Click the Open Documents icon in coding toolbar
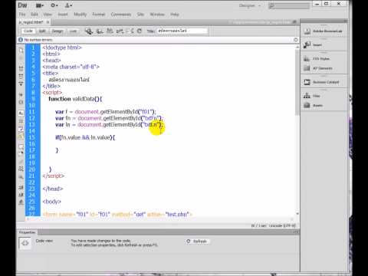 point(21,50)
